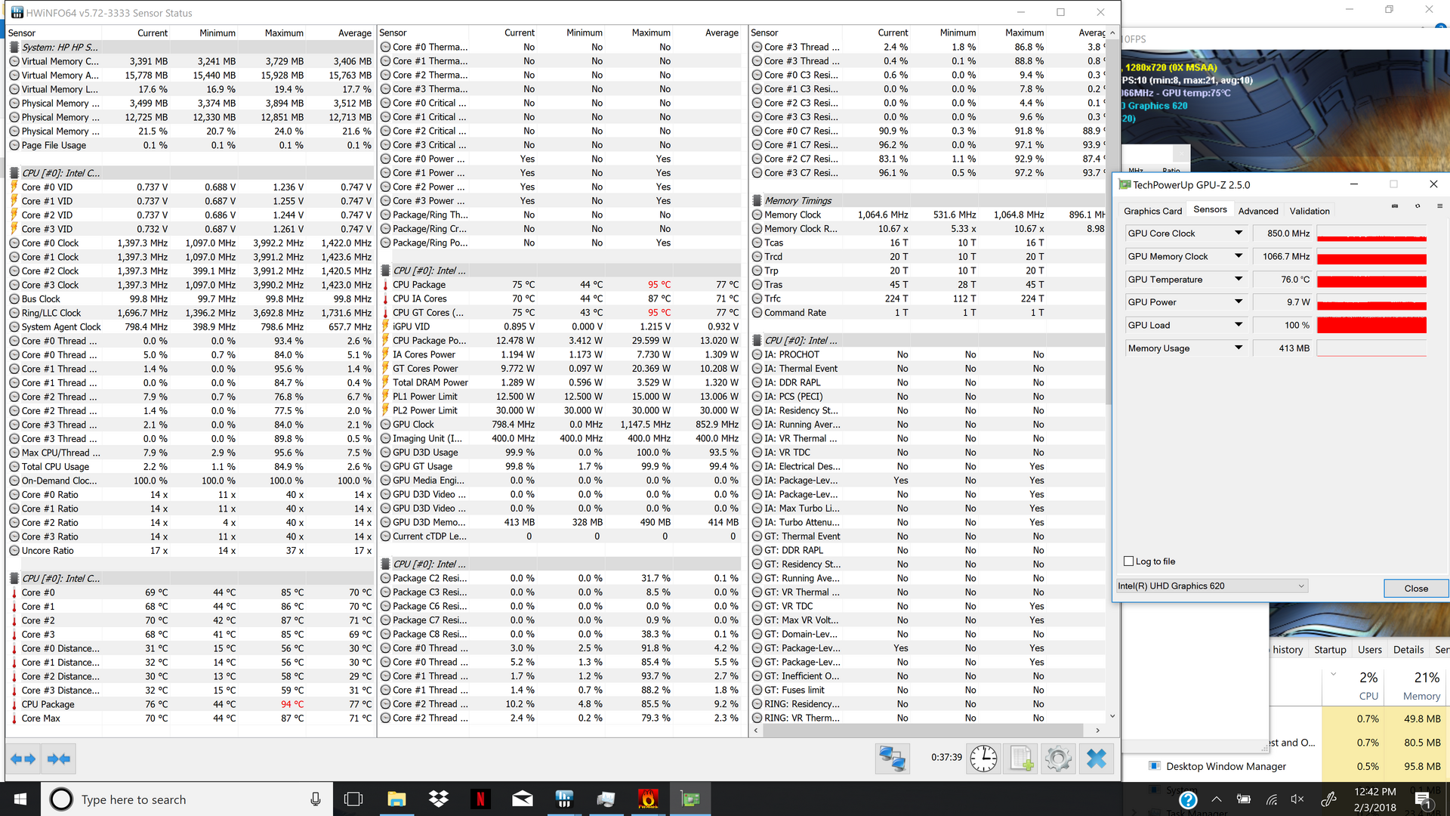Switch to the Advanced tab
The width and height of the screenshot is (1450, 816).
(x=1258, y=211)
